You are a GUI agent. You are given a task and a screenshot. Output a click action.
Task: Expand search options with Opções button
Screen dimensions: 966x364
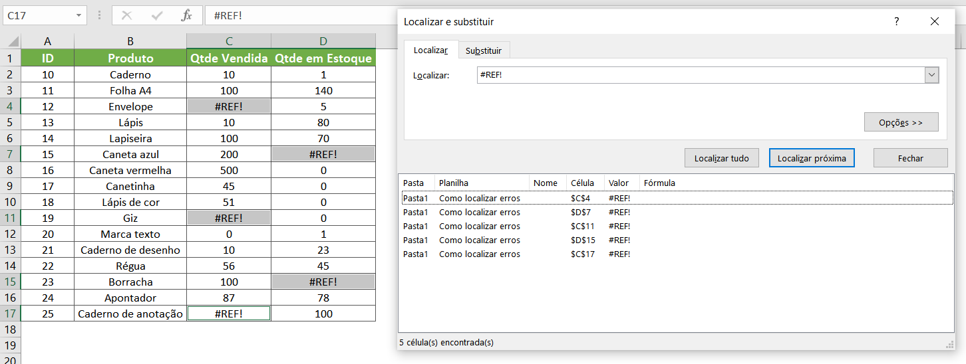tap(901, 122)
